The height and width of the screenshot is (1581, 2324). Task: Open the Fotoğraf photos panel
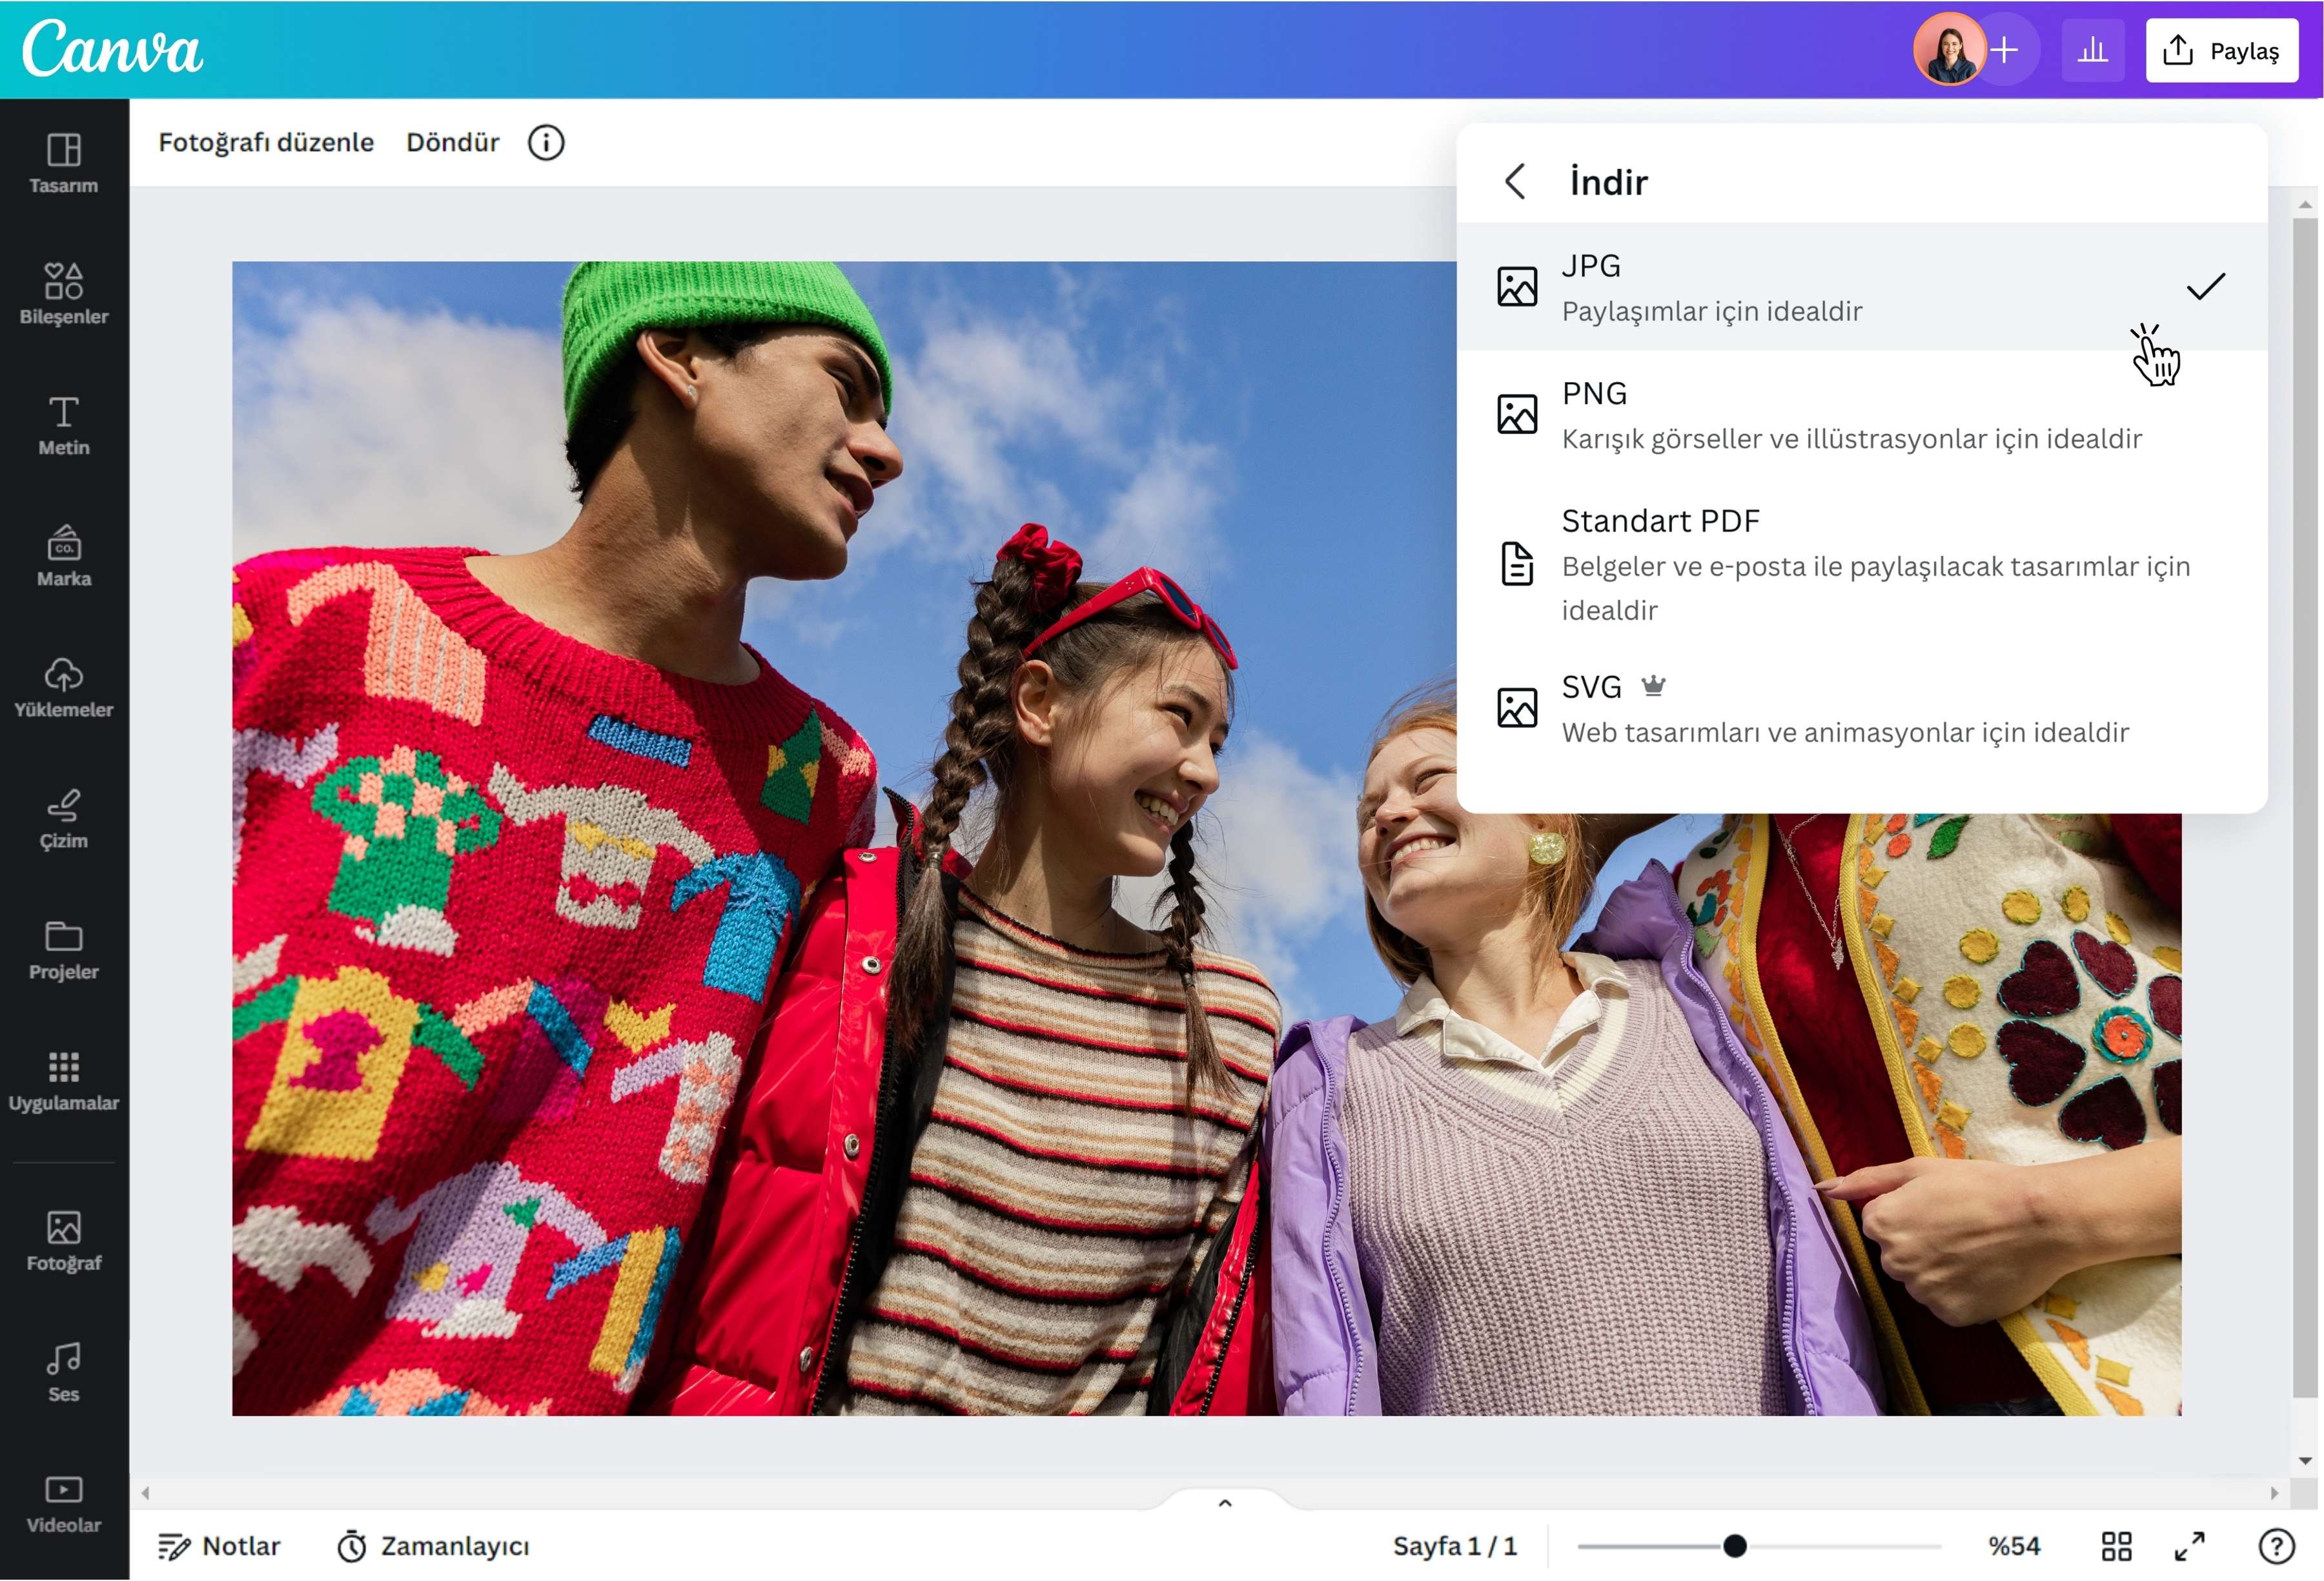point(63,1241)
